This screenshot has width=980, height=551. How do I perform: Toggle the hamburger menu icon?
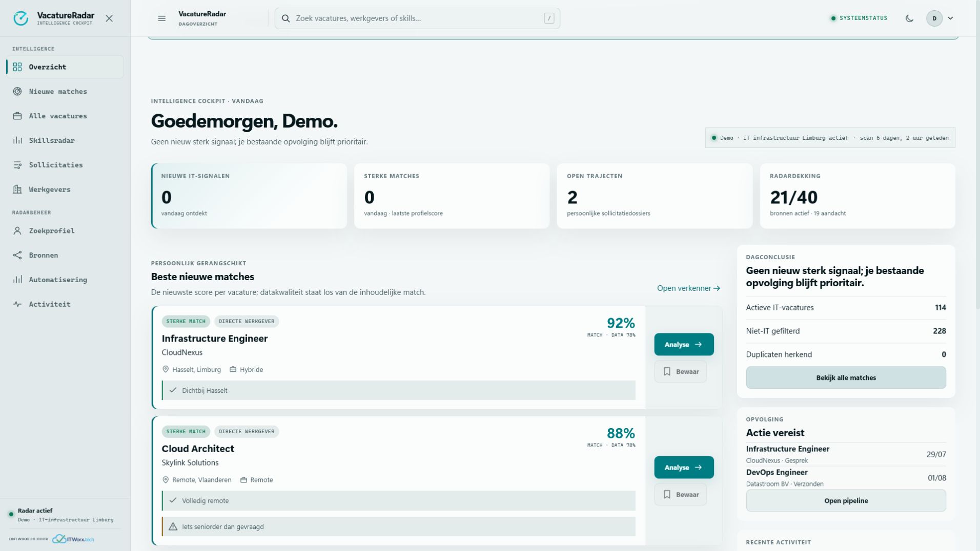coord(162,18)
